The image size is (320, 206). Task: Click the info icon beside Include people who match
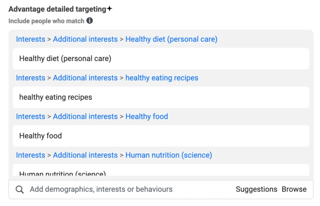click(90, 21)
